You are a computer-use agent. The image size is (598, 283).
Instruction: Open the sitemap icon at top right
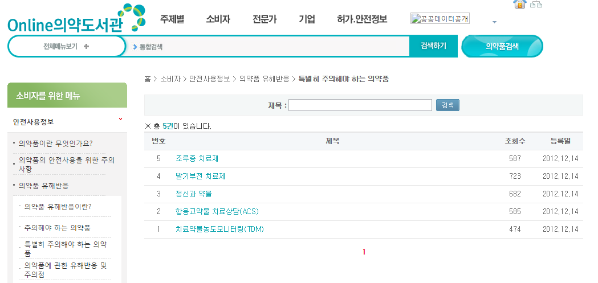[x=536, y=5]
